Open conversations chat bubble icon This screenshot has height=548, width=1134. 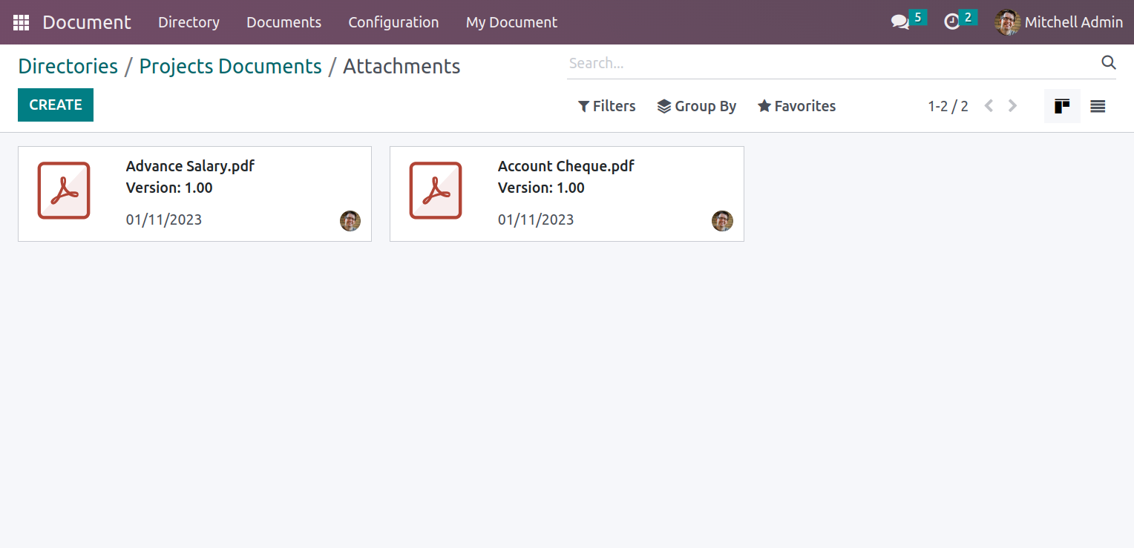pyautogui.click(x=900, y=22)
